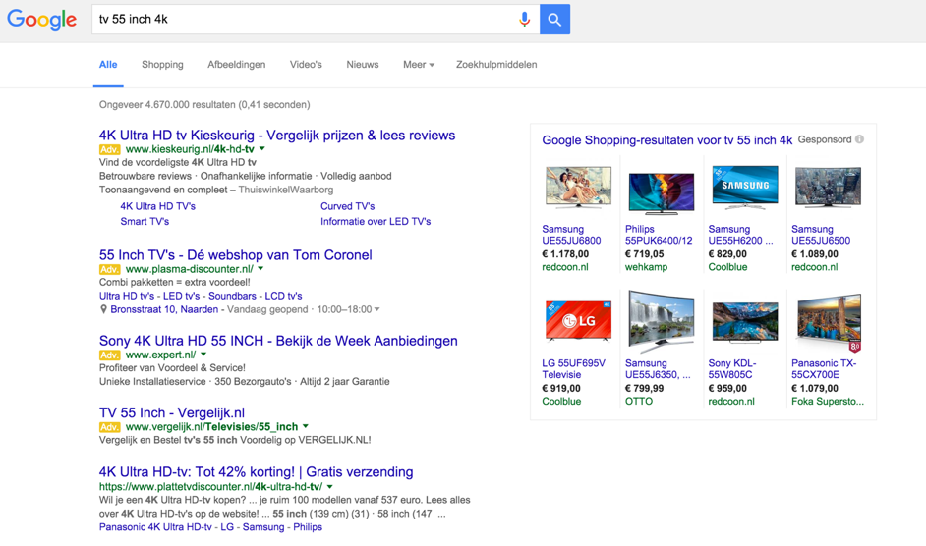Open the Sony KDL-55W805C product title
The width and height of the screenshot is (926, 546).
point(731,369)
